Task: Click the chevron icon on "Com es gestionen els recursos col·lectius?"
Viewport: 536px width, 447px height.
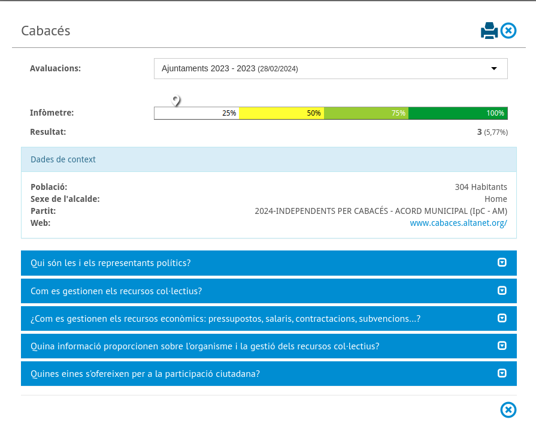Action: tap(502, 291)
